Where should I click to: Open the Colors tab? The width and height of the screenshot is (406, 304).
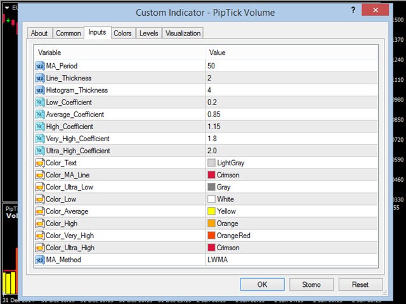[x=122, y=34]
